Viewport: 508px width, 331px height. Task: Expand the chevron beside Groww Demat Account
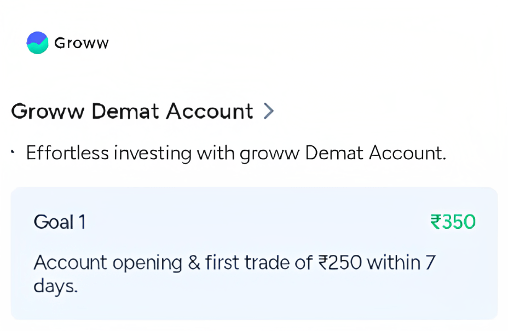coord(268,111)
